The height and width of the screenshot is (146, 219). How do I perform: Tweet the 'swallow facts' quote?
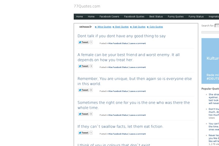point(84,133)
